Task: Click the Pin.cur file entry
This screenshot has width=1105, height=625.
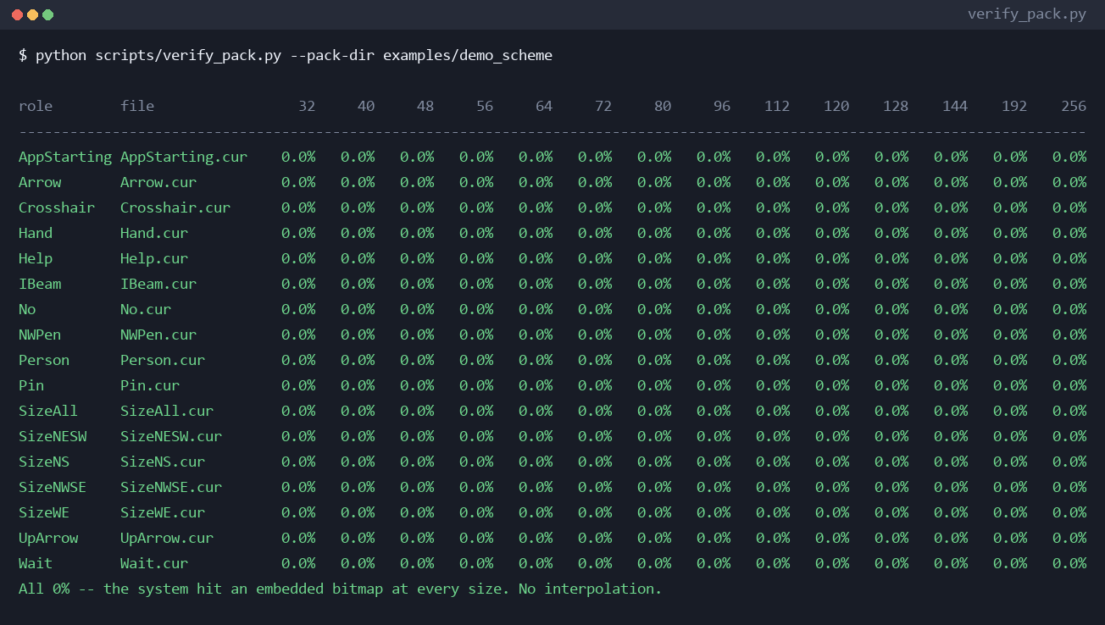Action: (150, 385)
